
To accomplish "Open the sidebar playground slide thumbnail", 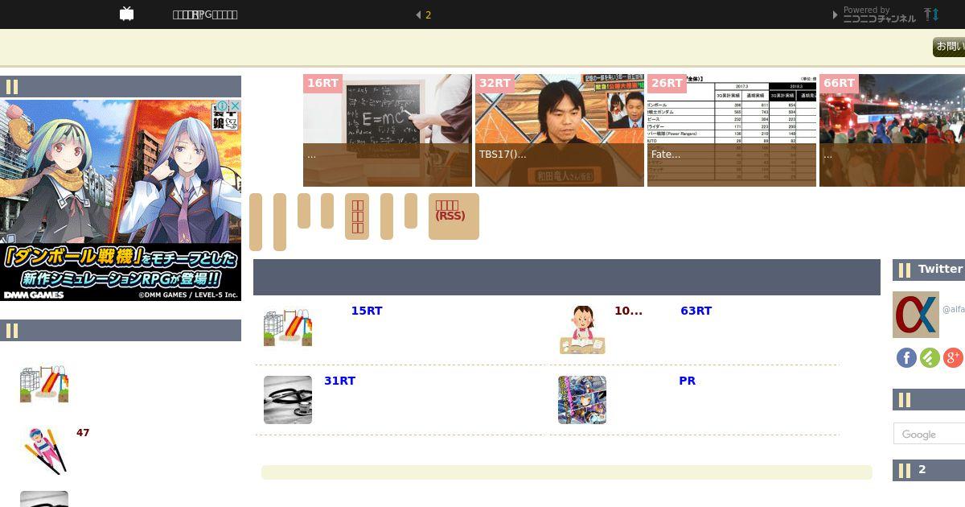I will [44, 385].
